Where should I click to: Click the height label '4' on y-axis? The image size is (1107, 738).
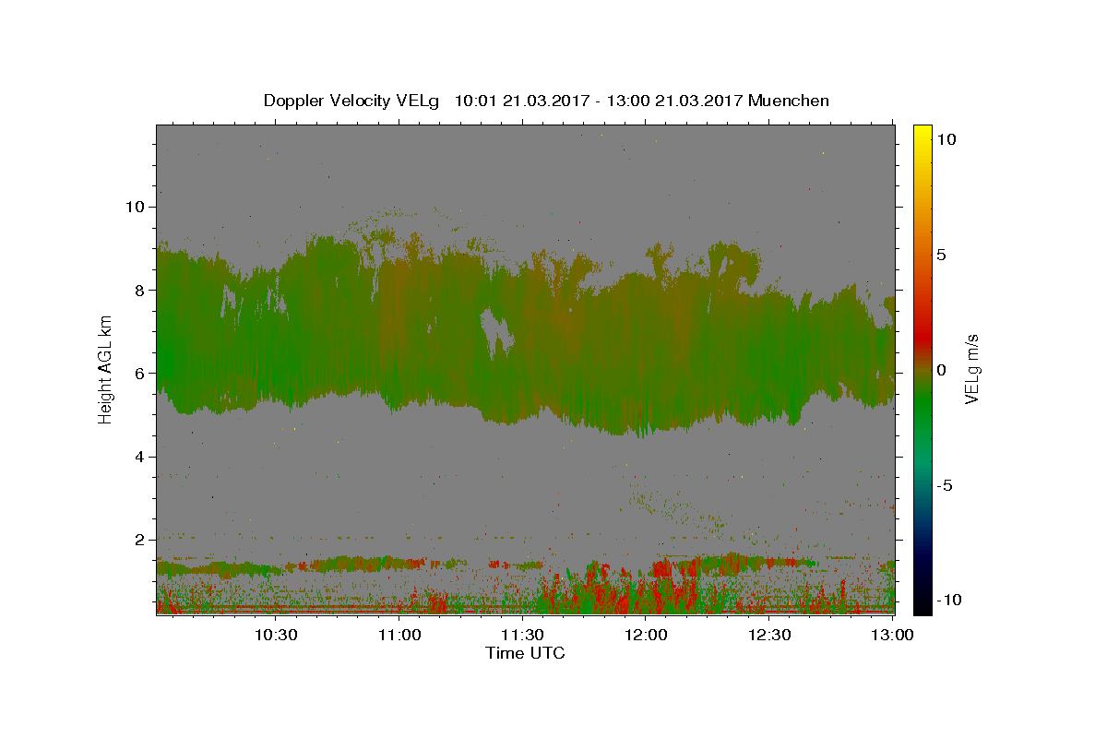pos(139,457)
